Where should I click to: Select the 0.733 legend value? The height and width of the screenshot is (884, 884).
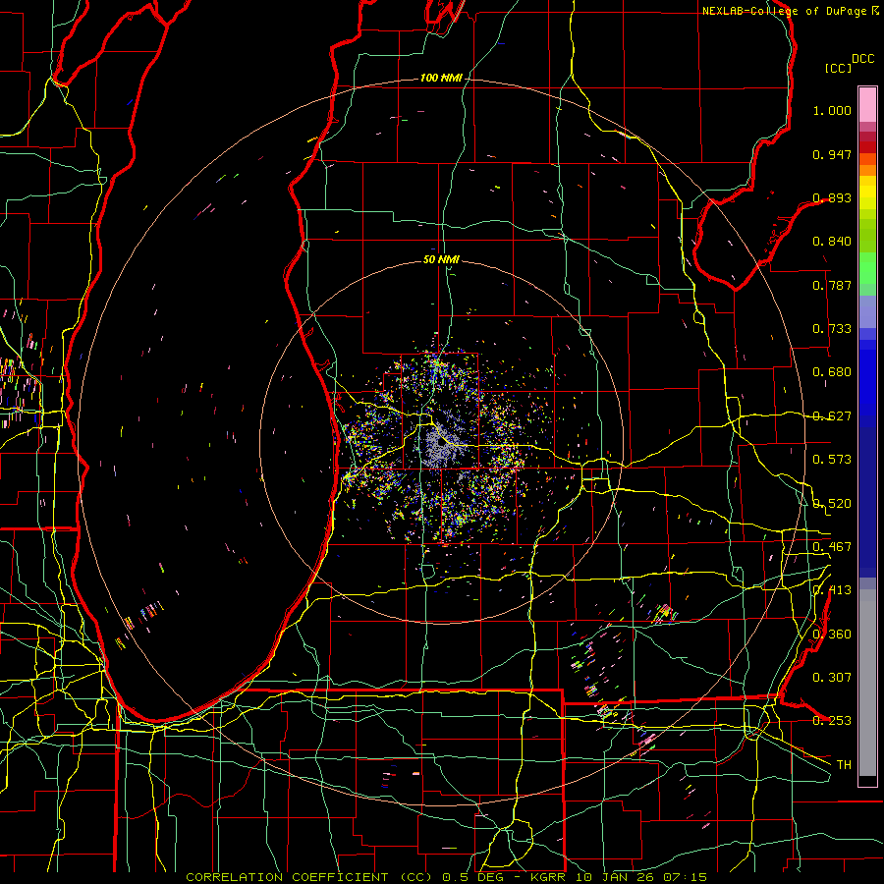[x=832, y=329]
